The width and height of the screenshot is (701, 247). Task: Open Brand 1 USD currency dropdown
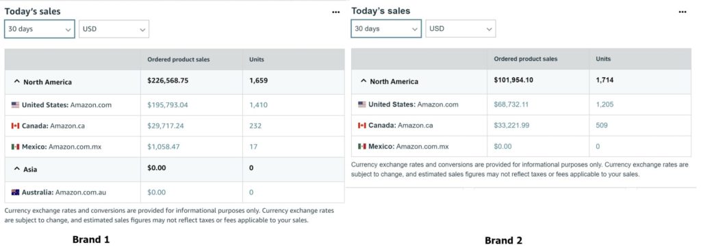tap(114, 29)
